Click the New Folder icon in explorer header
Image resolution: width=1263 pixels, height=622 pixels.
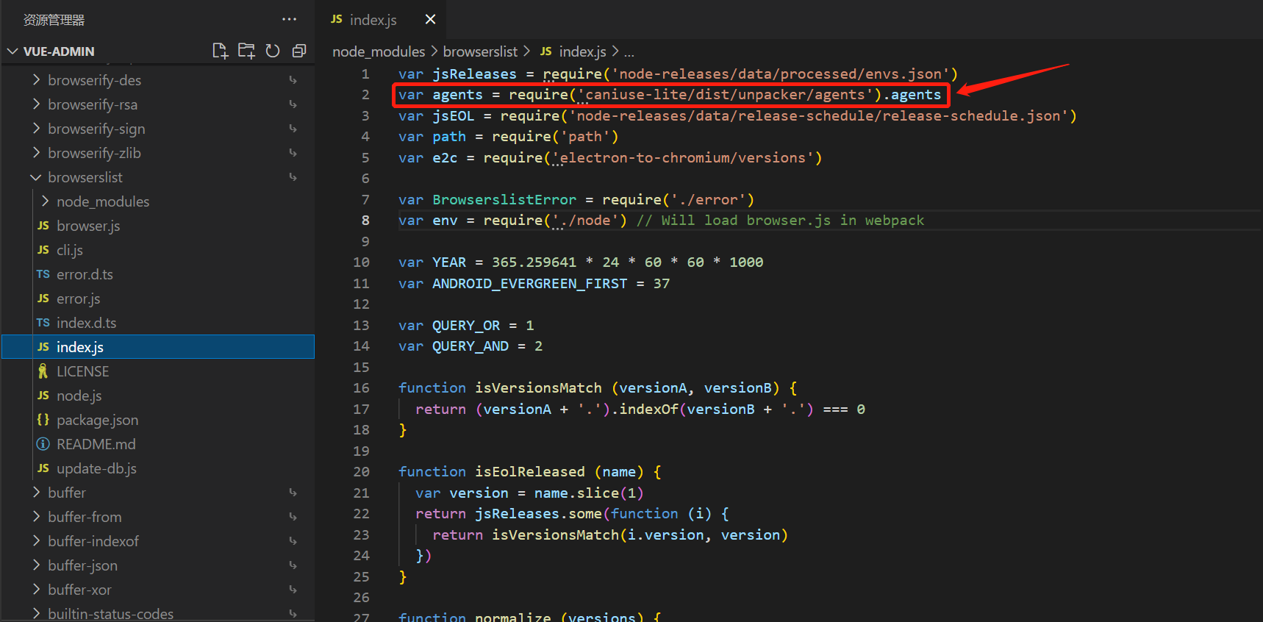(x=246, y=51)
